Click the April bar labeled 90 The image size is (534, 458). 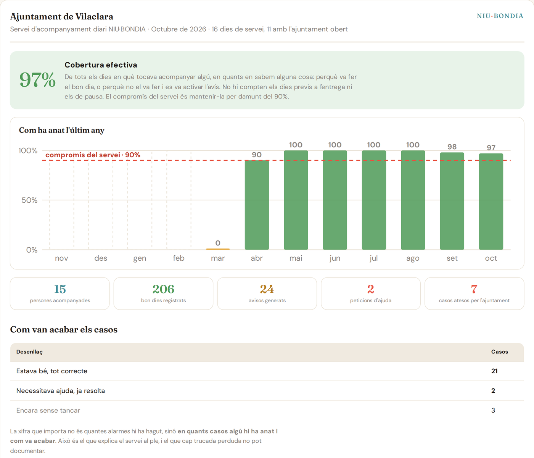click(257, 205)
